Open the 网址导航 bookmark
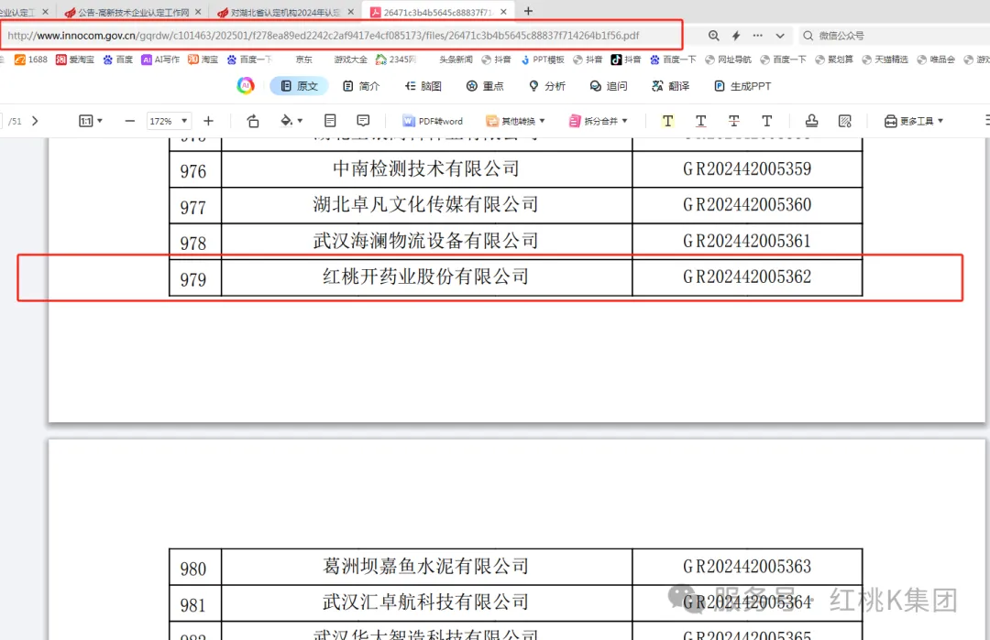990x640 pixels. (728, 60)
